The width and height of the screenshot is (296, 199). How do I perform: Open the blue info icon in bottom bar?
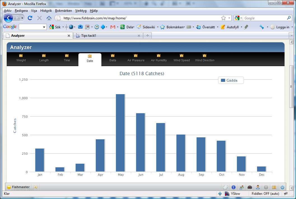[234, 187]
